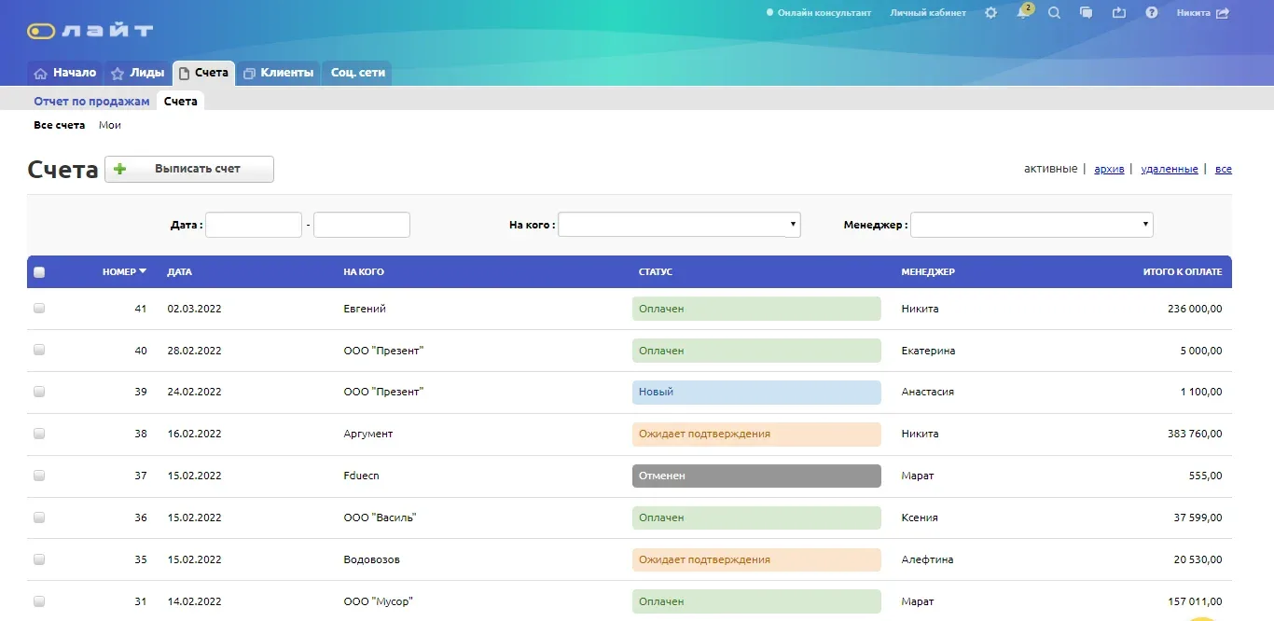Click the Лайт logo
Screen dimensions: 1274x621
pos(90,31)
